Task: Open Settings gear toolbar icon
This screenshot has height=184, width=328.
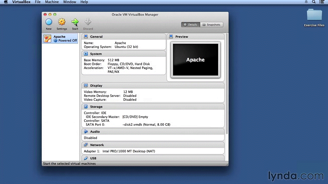Action: tap(62, 22)
